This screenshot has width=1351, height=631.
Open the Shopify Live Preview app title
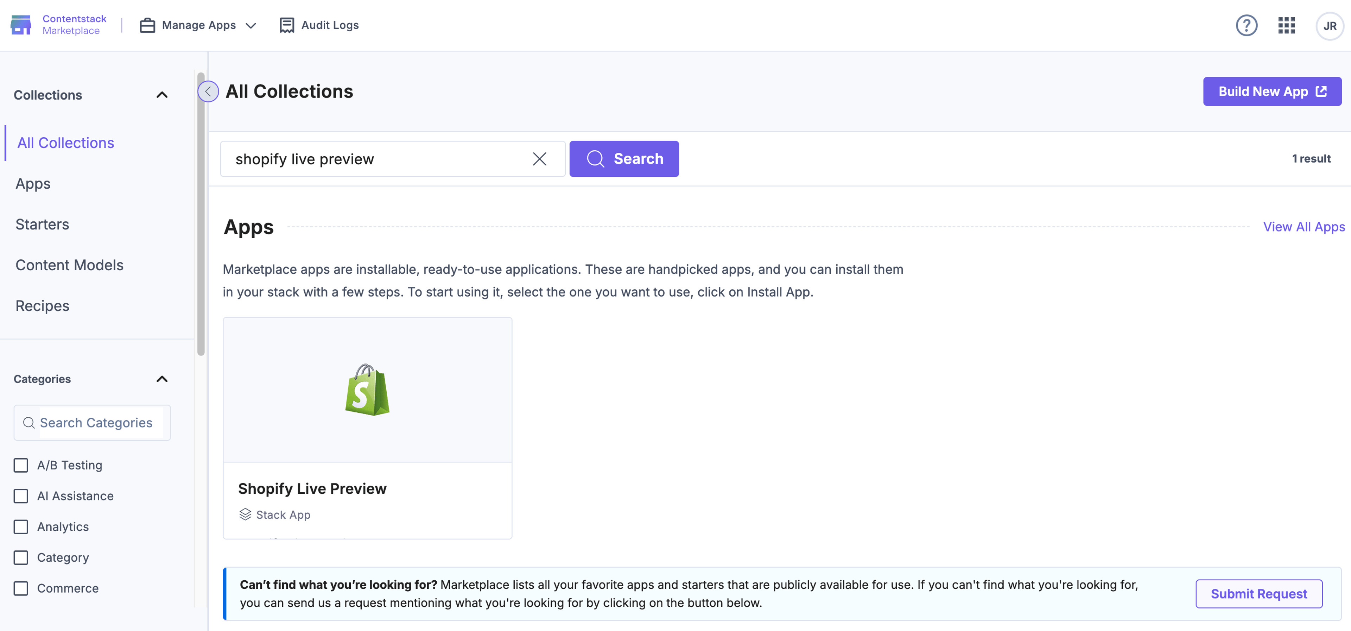pos(312,489)
